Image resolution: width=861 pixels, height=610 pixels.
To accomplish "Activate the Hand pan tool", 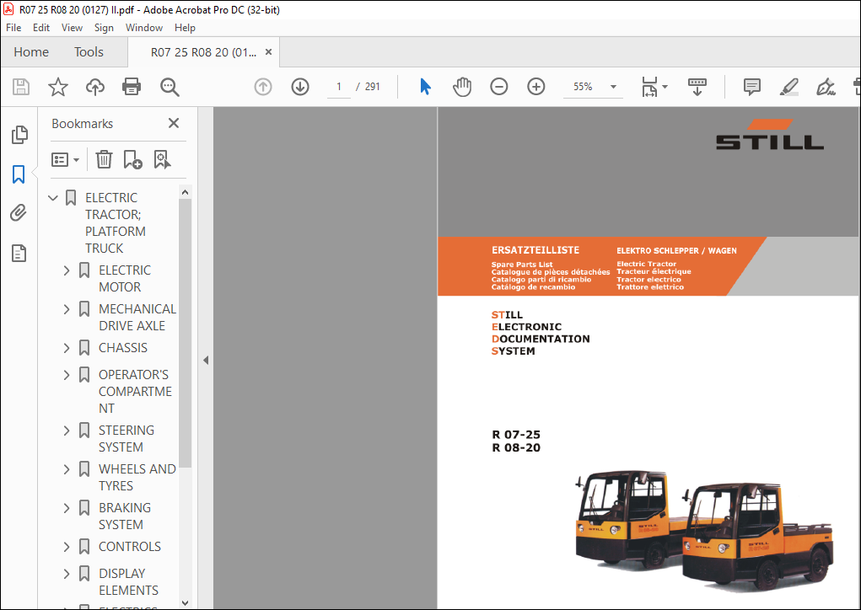I will click(462, 87).
